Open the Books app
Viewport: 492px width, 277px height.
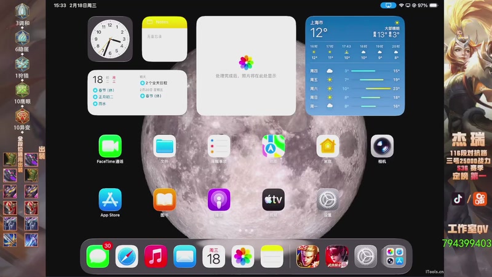click(164, 199)
